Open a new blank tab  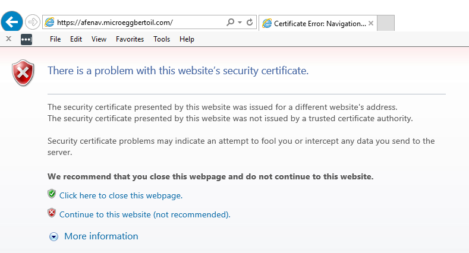386,23
